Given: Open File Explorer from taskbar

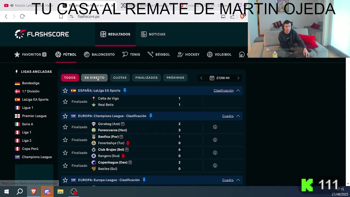Looking at the screenshot, I should pyautogui.click(x=60, y=192).
